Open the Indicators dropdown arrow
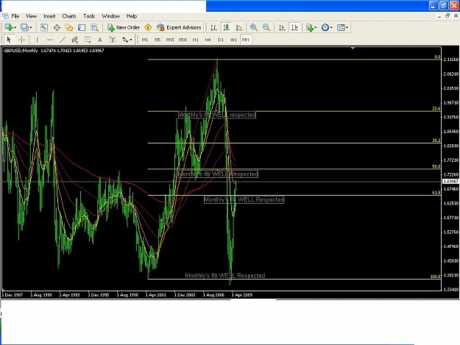This screenshot has height=345, width=460. pyautogui.click(x=316, y=27)
